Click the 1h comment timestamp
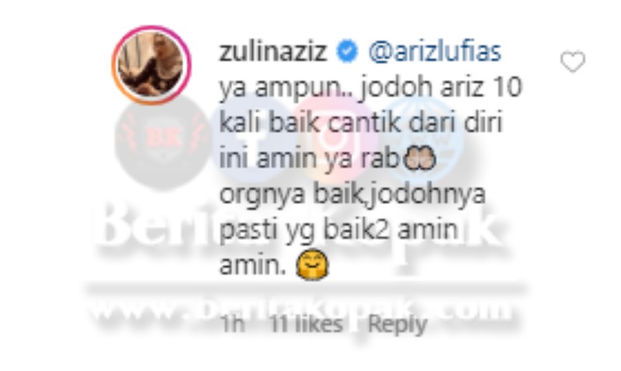621x371 pixels. [x=232, y=324]
